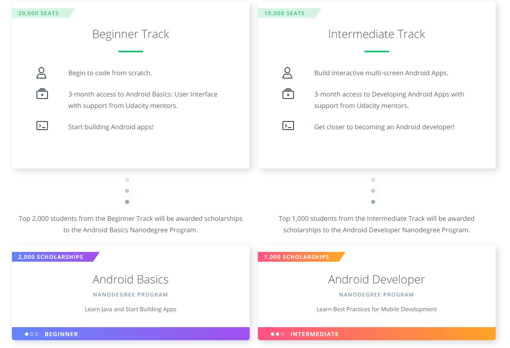Image resolution: width=510 pixels, height=348 pixels.
Task: Click NANODEGREE PROGRAM under Android Basics
Action: click(x=131, y=294)
